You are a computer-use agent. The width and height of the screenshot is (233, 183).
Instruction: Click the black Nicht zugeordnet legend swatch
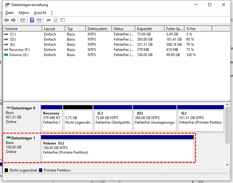[6, 170]
